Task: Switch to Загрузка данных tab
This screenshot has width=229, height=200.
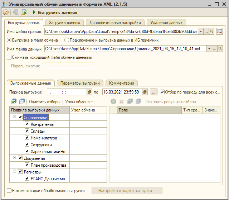Action: (x=64, y=23)
